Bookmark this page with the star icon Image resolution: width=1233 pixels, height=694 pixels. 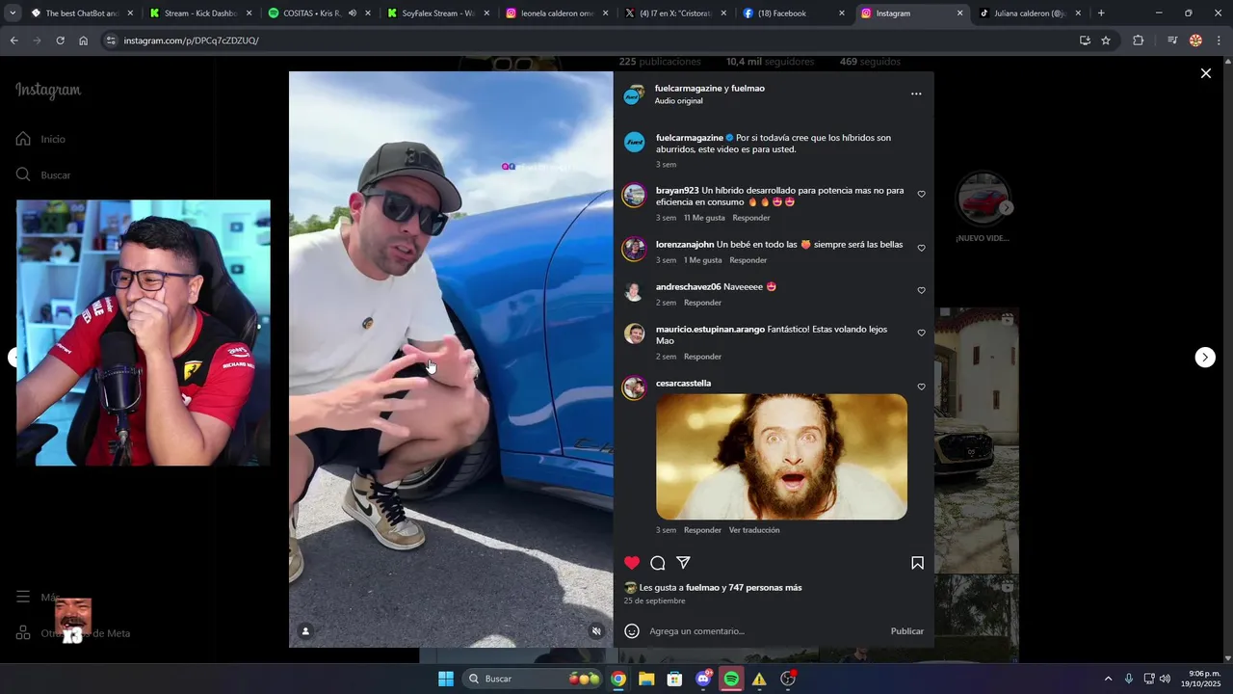tap(1106, 40)
